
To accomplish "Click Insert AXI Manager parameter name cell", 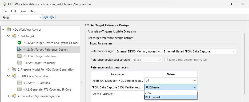I will click(x=118, y=81).
